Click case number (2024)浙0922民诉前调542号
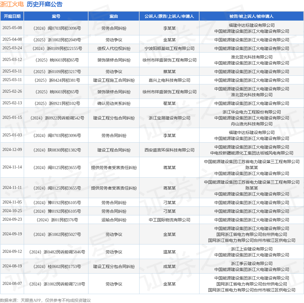 pyautogui.click(x=56, y=118)
